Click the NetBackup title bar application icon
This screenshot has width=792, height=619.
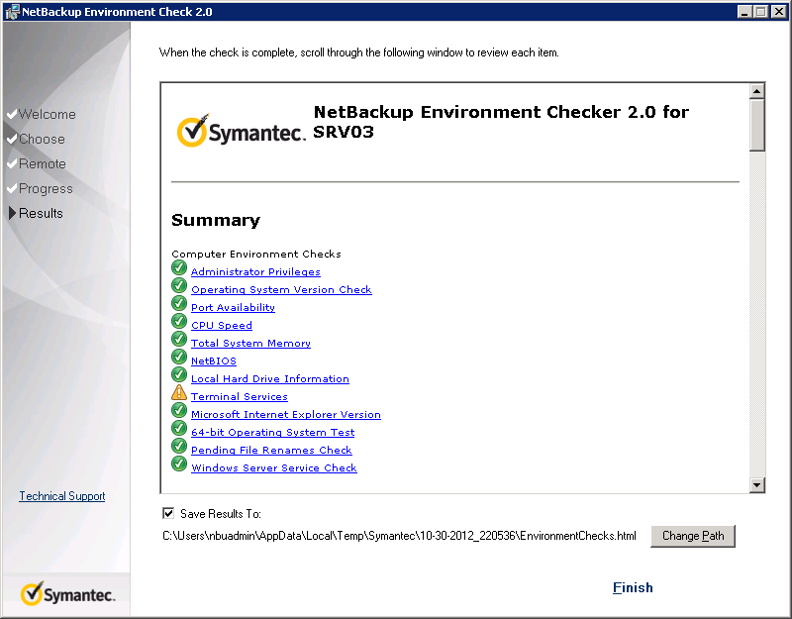12,12
